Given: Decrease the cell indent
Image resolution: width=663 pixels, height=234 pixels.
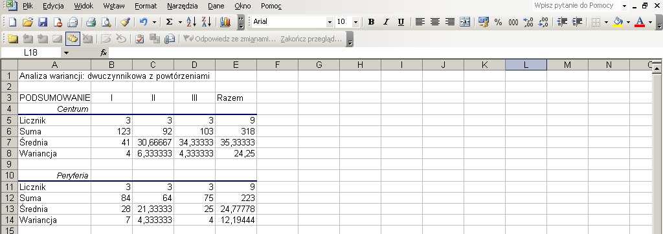Looking at the screenshot, I should click(562, 22).
